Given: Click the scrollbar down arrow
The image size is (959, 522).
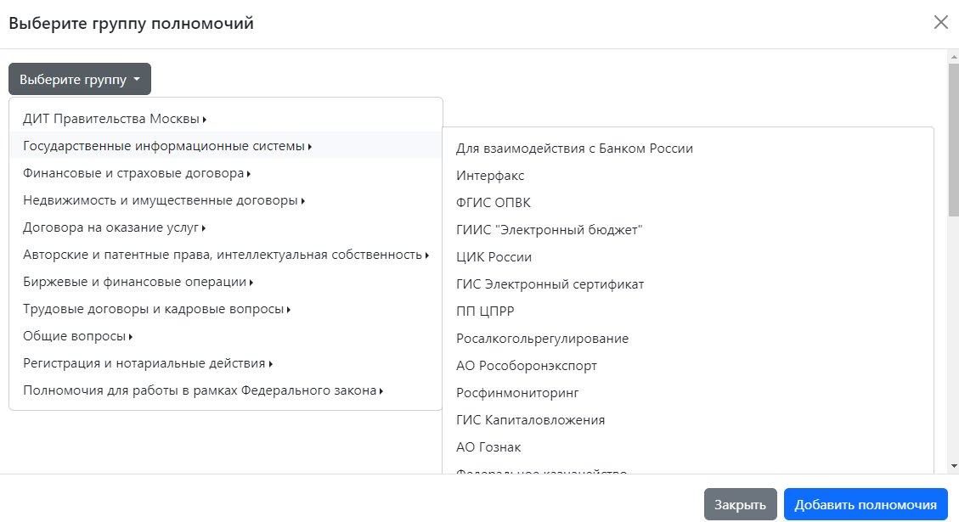Looking at the screenshot, I should click(954, 466).
